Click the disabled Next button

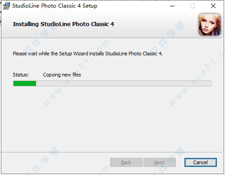click(x=160, y=162)
